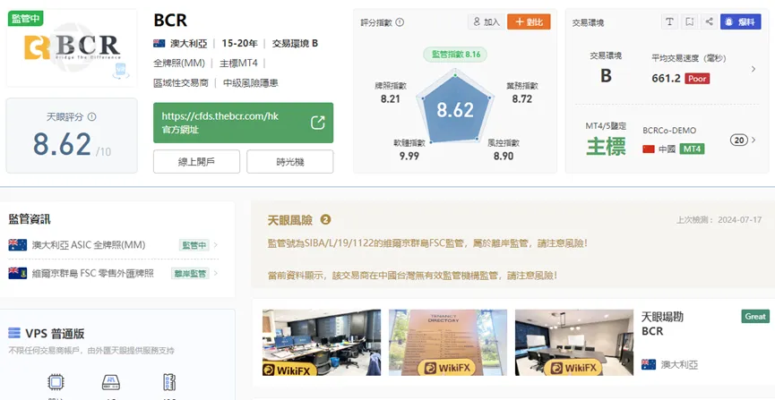Click the 時光機 button
Image resolution: width=775 pixels, height=400 pixels.
(x=290, y=161)
